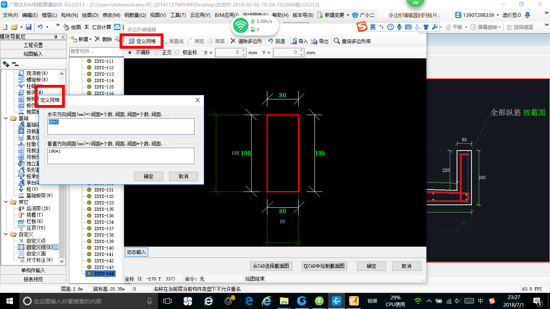
Task: Click 确定 in the 定义网格 dialog
Action: 148,176
